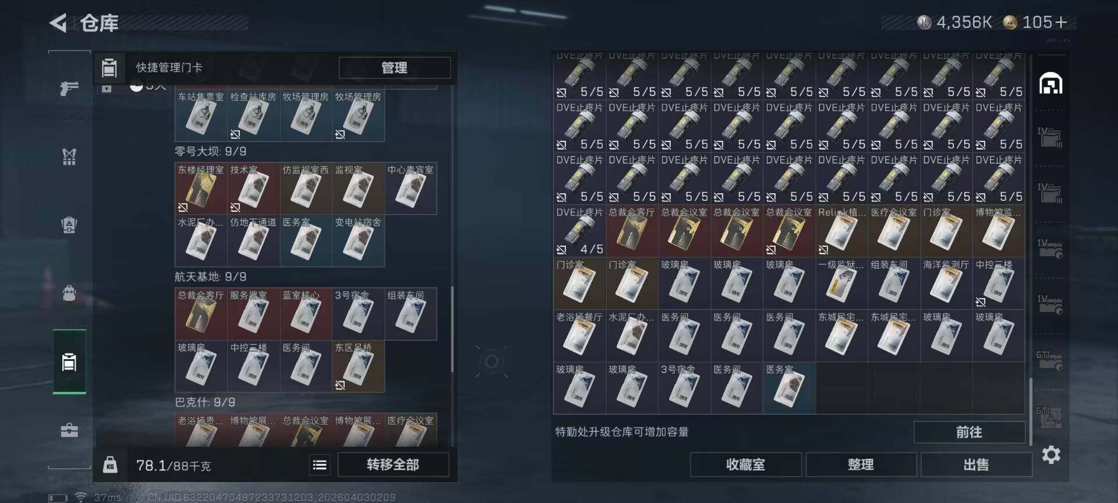Open the 收藏室 collection room
Viewport: 1118px width, 503px height.
coord(745,465)
